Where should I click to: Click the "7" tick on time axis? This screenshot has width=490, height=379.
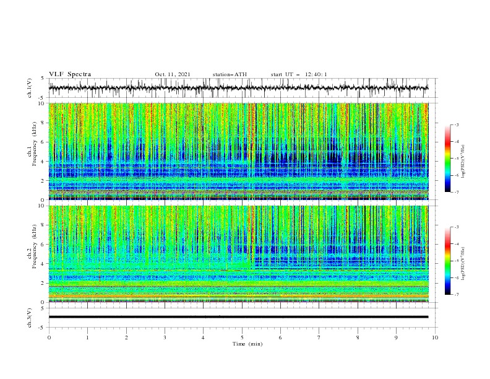[x=319, y=338]
